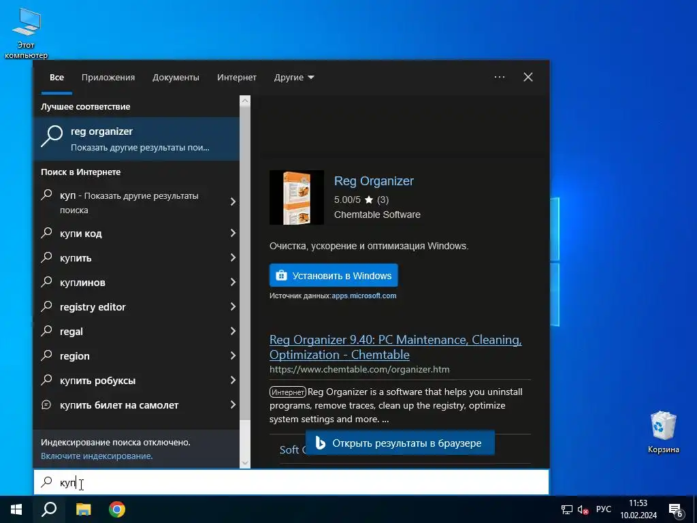Click 'Включите индексирование' link
Image resolution: width=697 pixels, height=523 pixels.
click(x=97, y=456)
